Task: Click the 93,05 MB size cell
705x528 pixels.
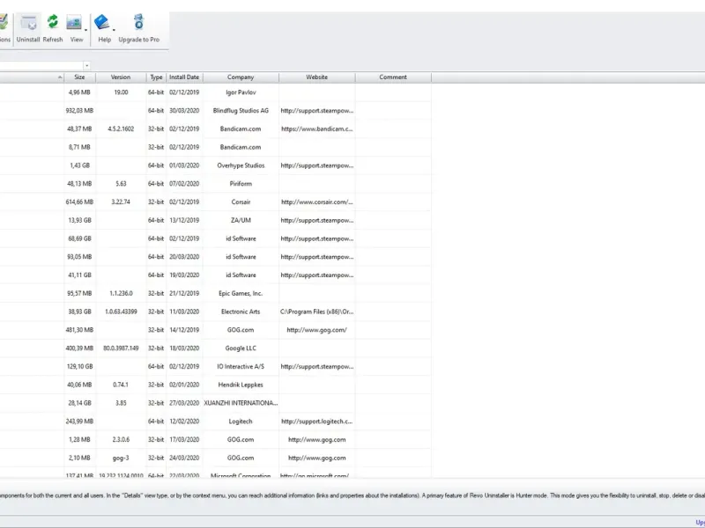Action: (x=79, y=257)
